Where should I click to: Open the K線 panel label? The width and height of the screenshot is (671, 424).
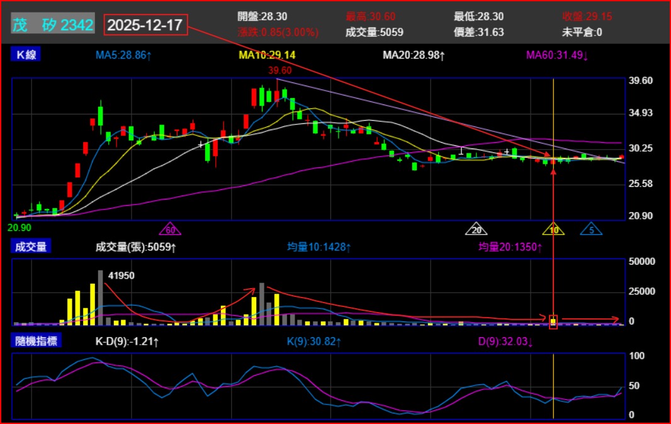26,55
